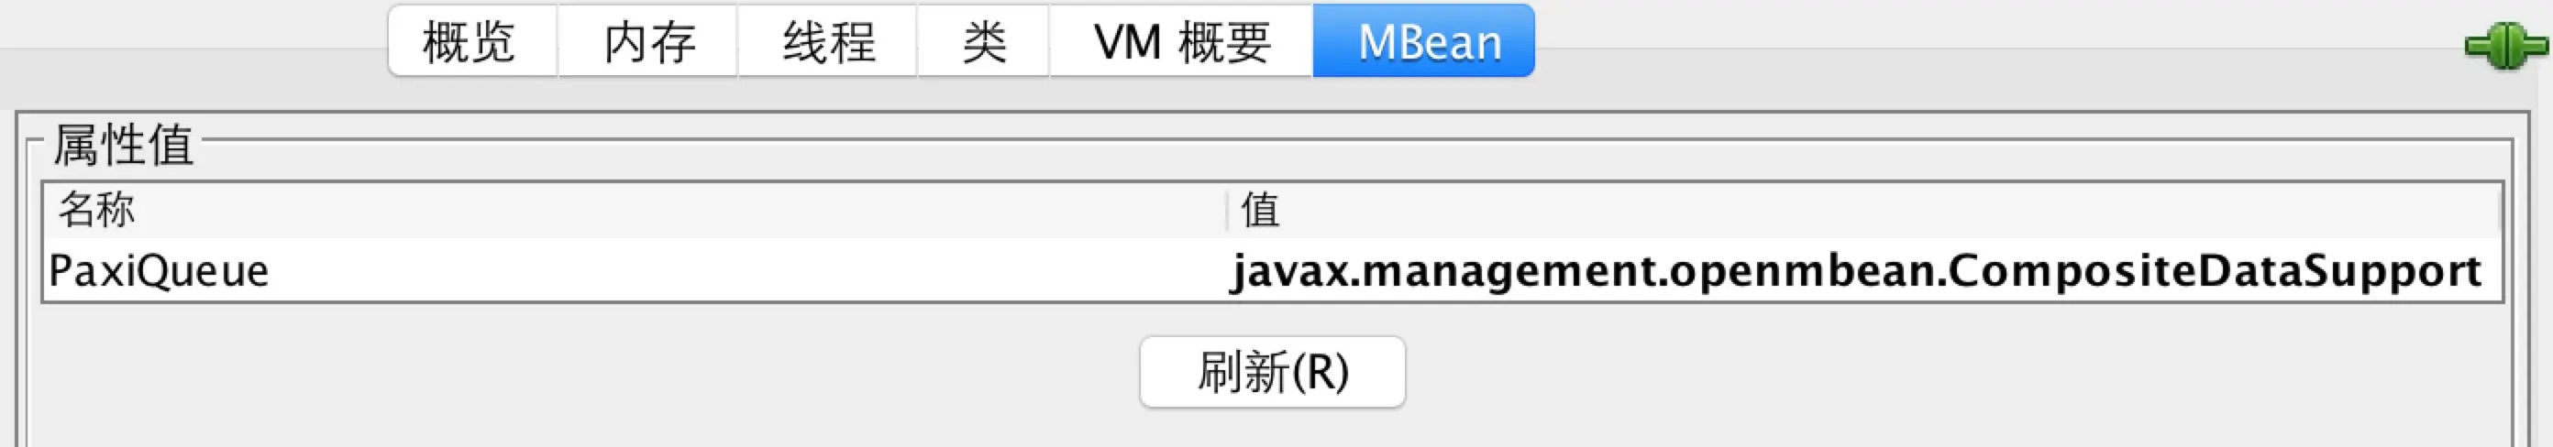The width and height of the screenshot is (2553, 447).
Task: Click the 属性值 panel title label
Action: click(x=123, y=145)
